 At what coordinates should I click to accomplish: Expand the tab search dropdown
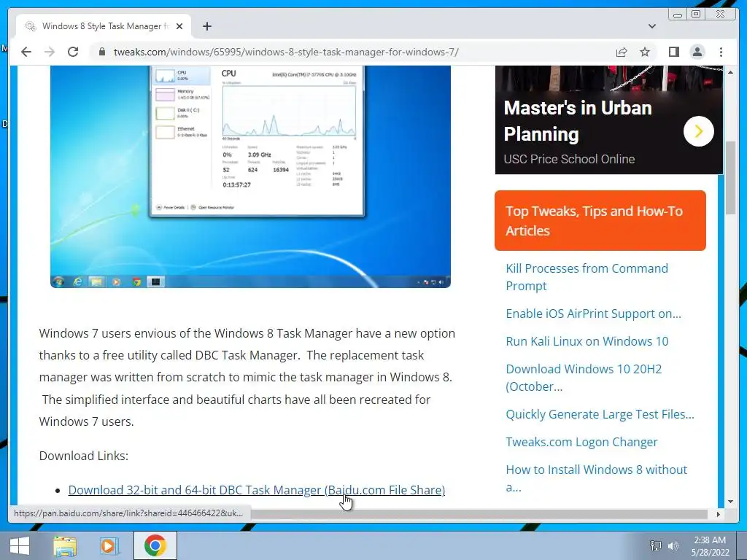(652, 26)
